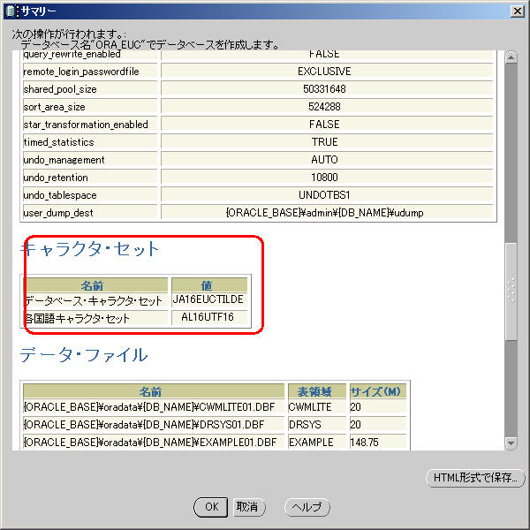Click the データ・ファイル section heading
The image size is (530, 530).
point(84,355)
